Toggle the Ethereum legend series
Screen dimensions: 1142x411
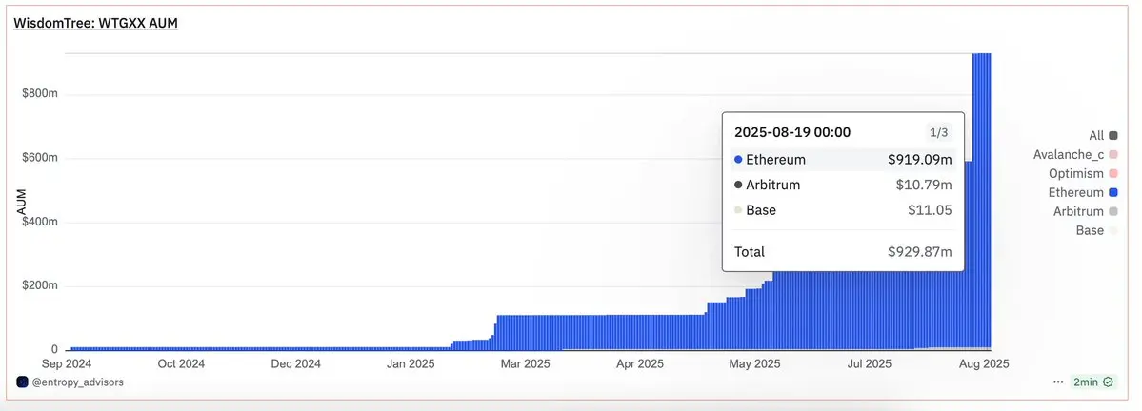1083,193
